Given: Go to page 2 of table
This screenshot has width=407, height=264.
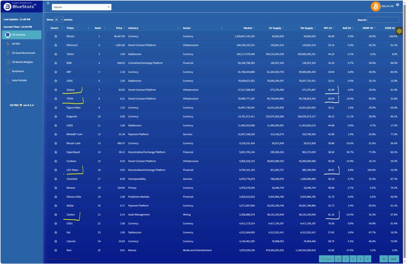Looking at the screenshot, I should (345, 259).
